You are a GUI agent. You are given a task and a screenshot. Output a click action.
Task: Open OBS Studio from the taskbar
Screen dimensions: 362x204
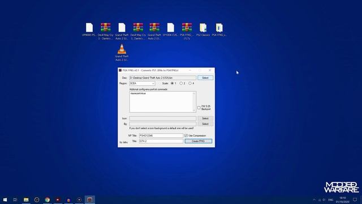(x=37, y=199)
